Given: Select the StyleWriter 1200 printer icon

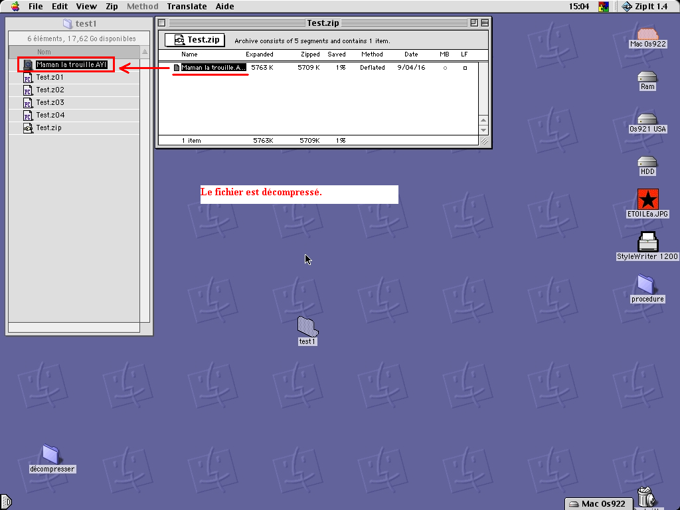Looking at the screenshot, I should 647,242.
